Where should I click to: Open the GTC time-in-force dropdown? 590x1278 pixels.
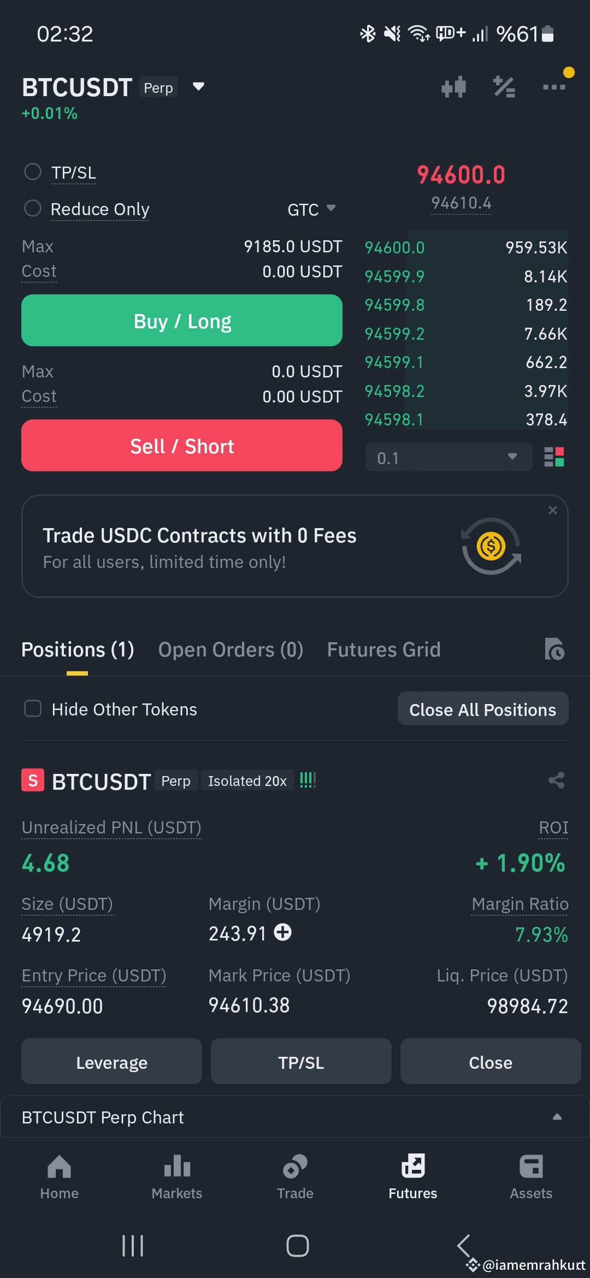(311, 209)
